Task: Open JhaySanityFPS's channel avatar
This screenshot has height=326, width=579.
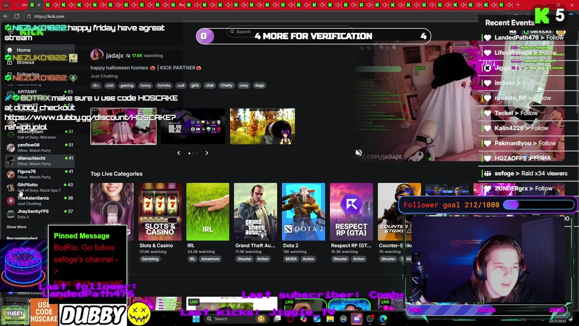Action: coord(10,214)
